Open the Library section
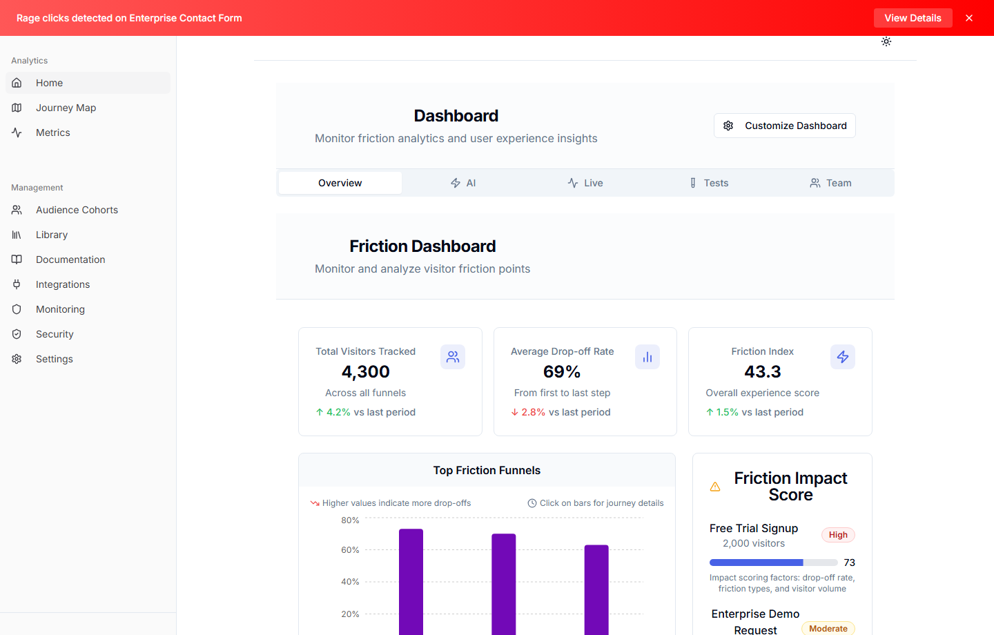The height and width of the screenshot is (635, 994). pyautogui.click(x=88, y=235)
